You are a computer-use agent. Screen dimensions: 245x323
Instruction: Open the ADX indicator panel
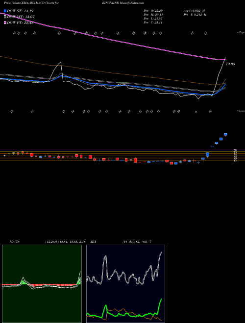click(x=125, y=284)
